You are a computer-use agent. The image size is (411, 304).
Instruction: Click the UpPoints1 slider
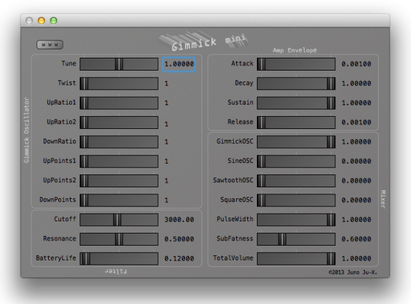[x=119, y=161]
